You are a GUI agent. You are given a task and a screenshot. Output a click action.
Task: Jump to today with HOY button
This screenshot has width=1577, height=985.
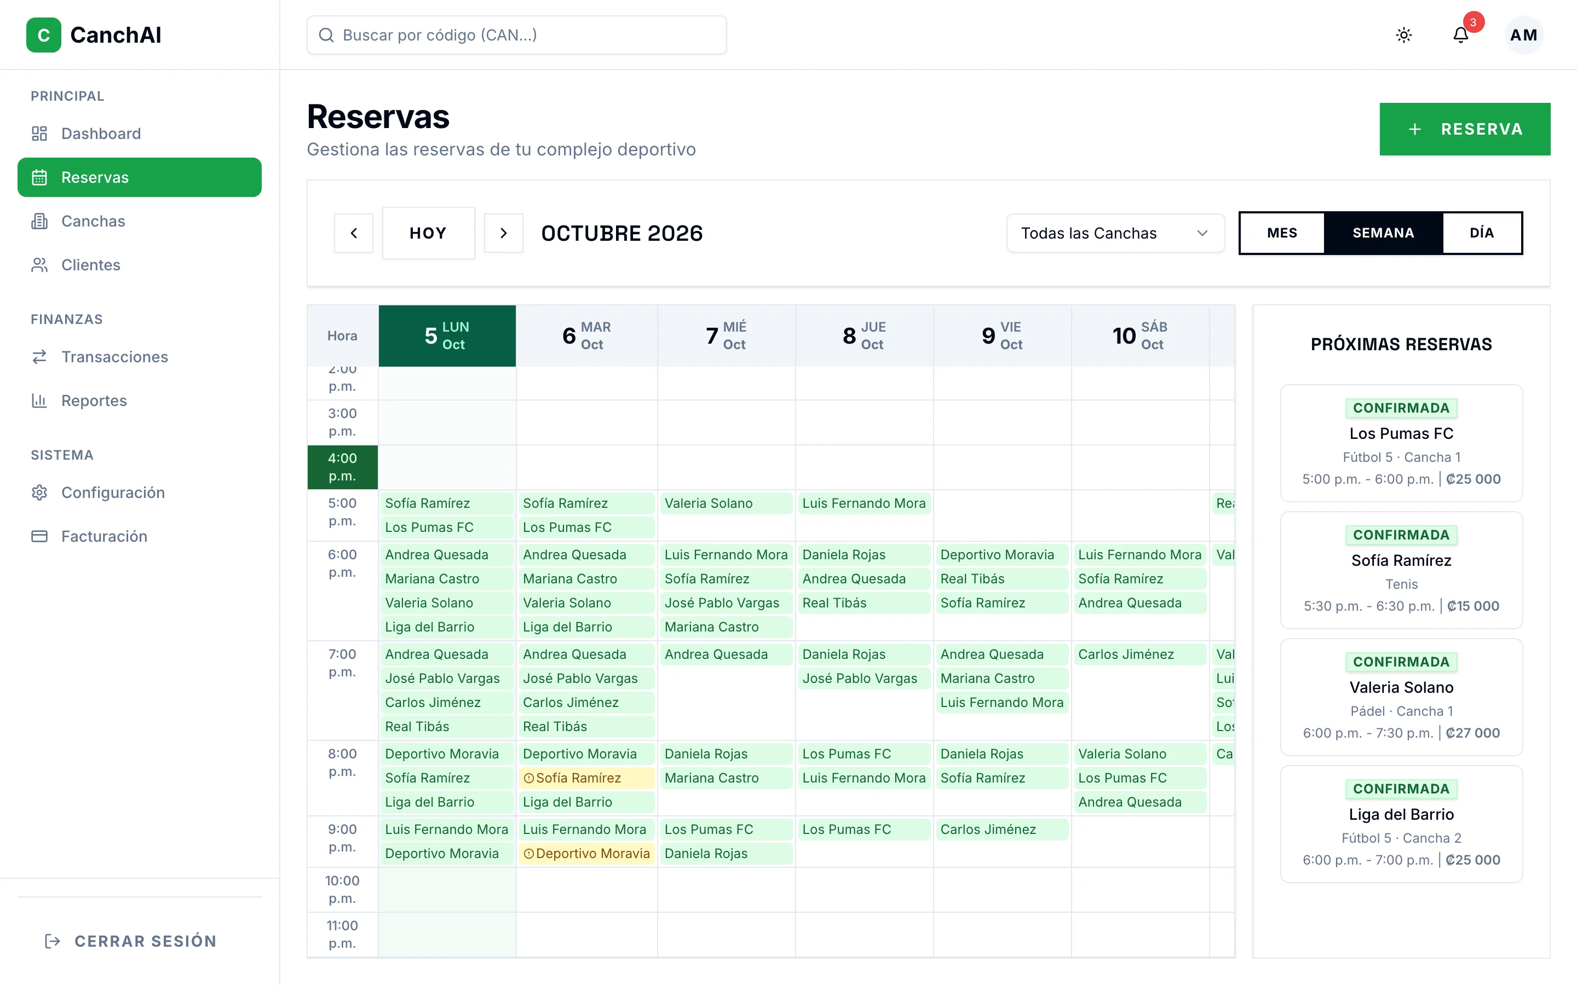click(x=428, y=233)
